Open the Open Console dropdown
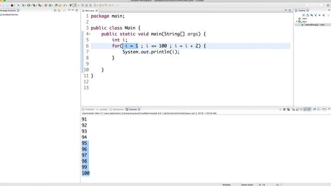The width and height of the screenshot is (331, 186). click(x=326, y=109)
